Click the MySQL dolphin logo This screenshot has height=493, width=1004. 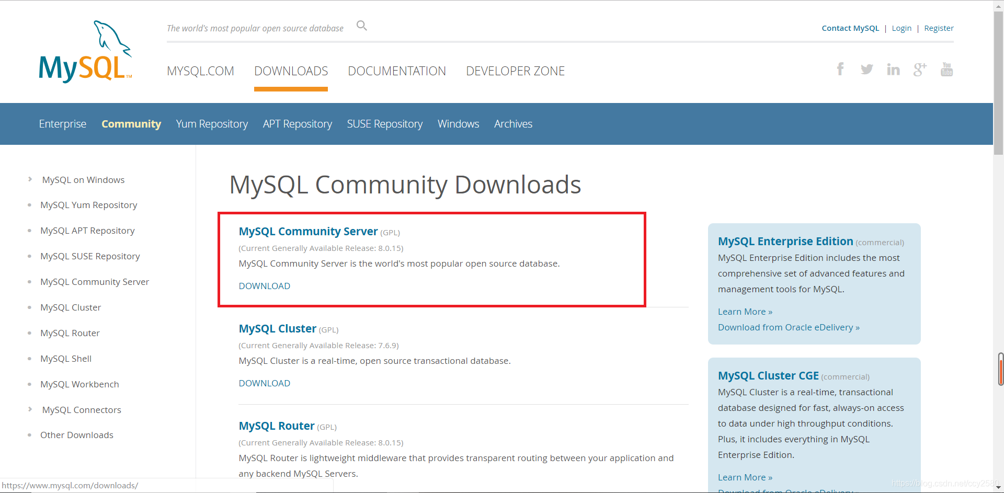85,51
